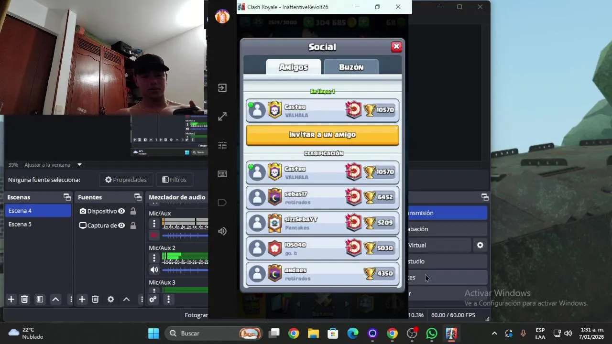Image resolution: width=612 pixels, height=344 pixels.
Task: Toggle visibility of the Dispositivo source
Action: [x=121, y=211]
